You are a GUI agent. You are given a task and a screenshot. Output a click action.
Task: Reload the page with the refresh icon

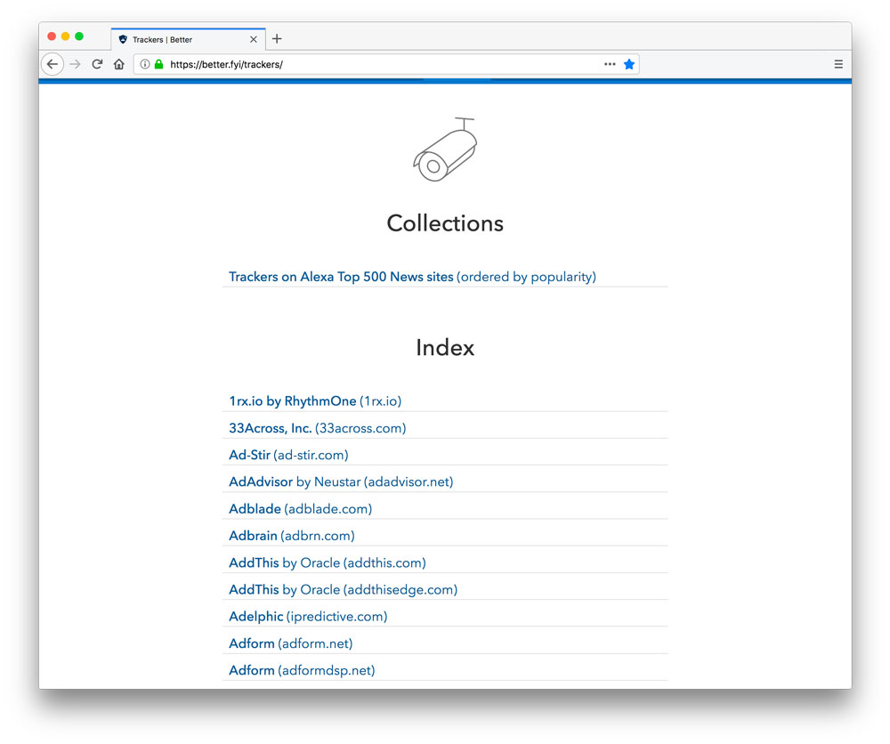tap(97, 64)
